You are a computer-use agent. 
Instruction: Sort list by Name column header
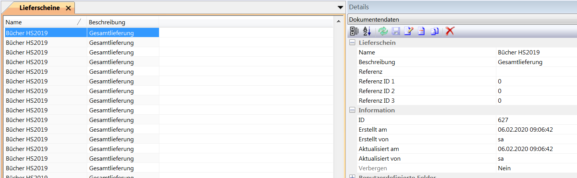(41, 22)
